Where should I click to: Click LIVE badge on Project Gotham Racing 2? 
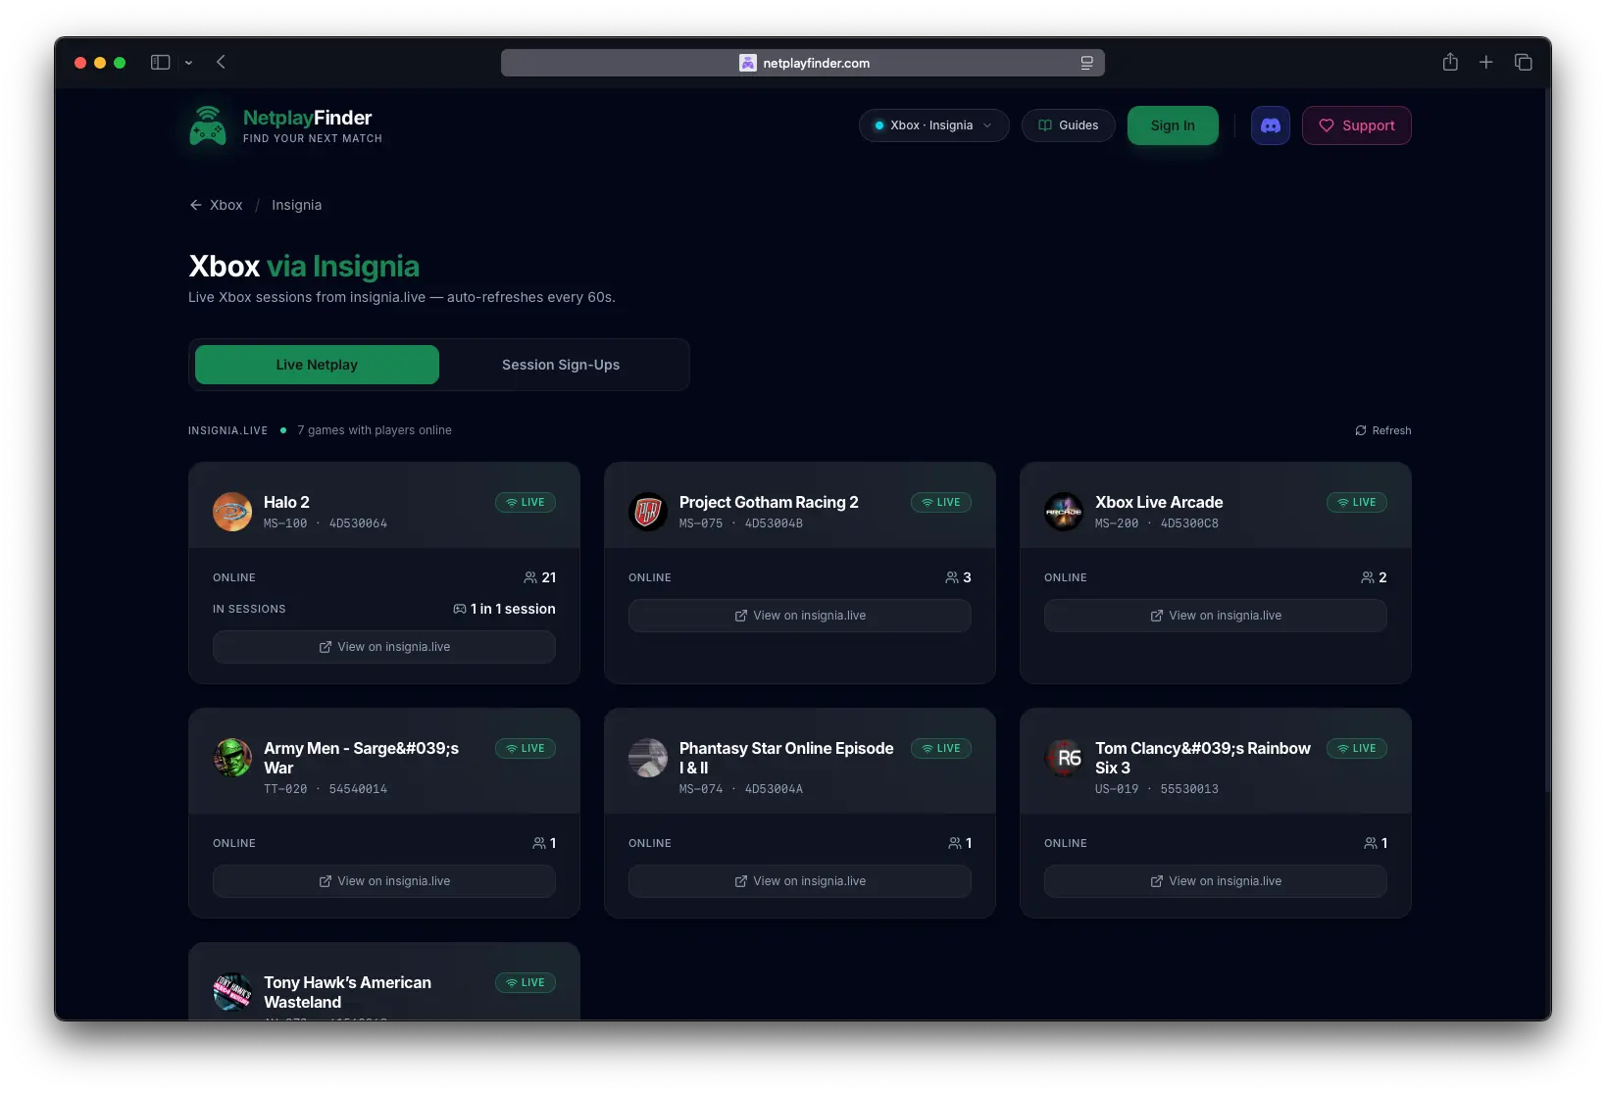(x=941, y=502)
